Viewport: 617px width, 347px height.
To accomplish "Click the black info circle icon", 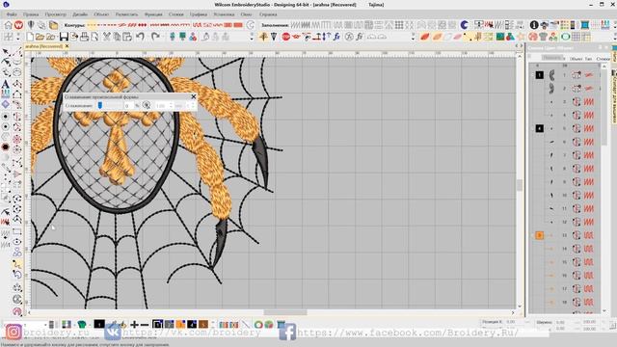I will click(534, 25).
